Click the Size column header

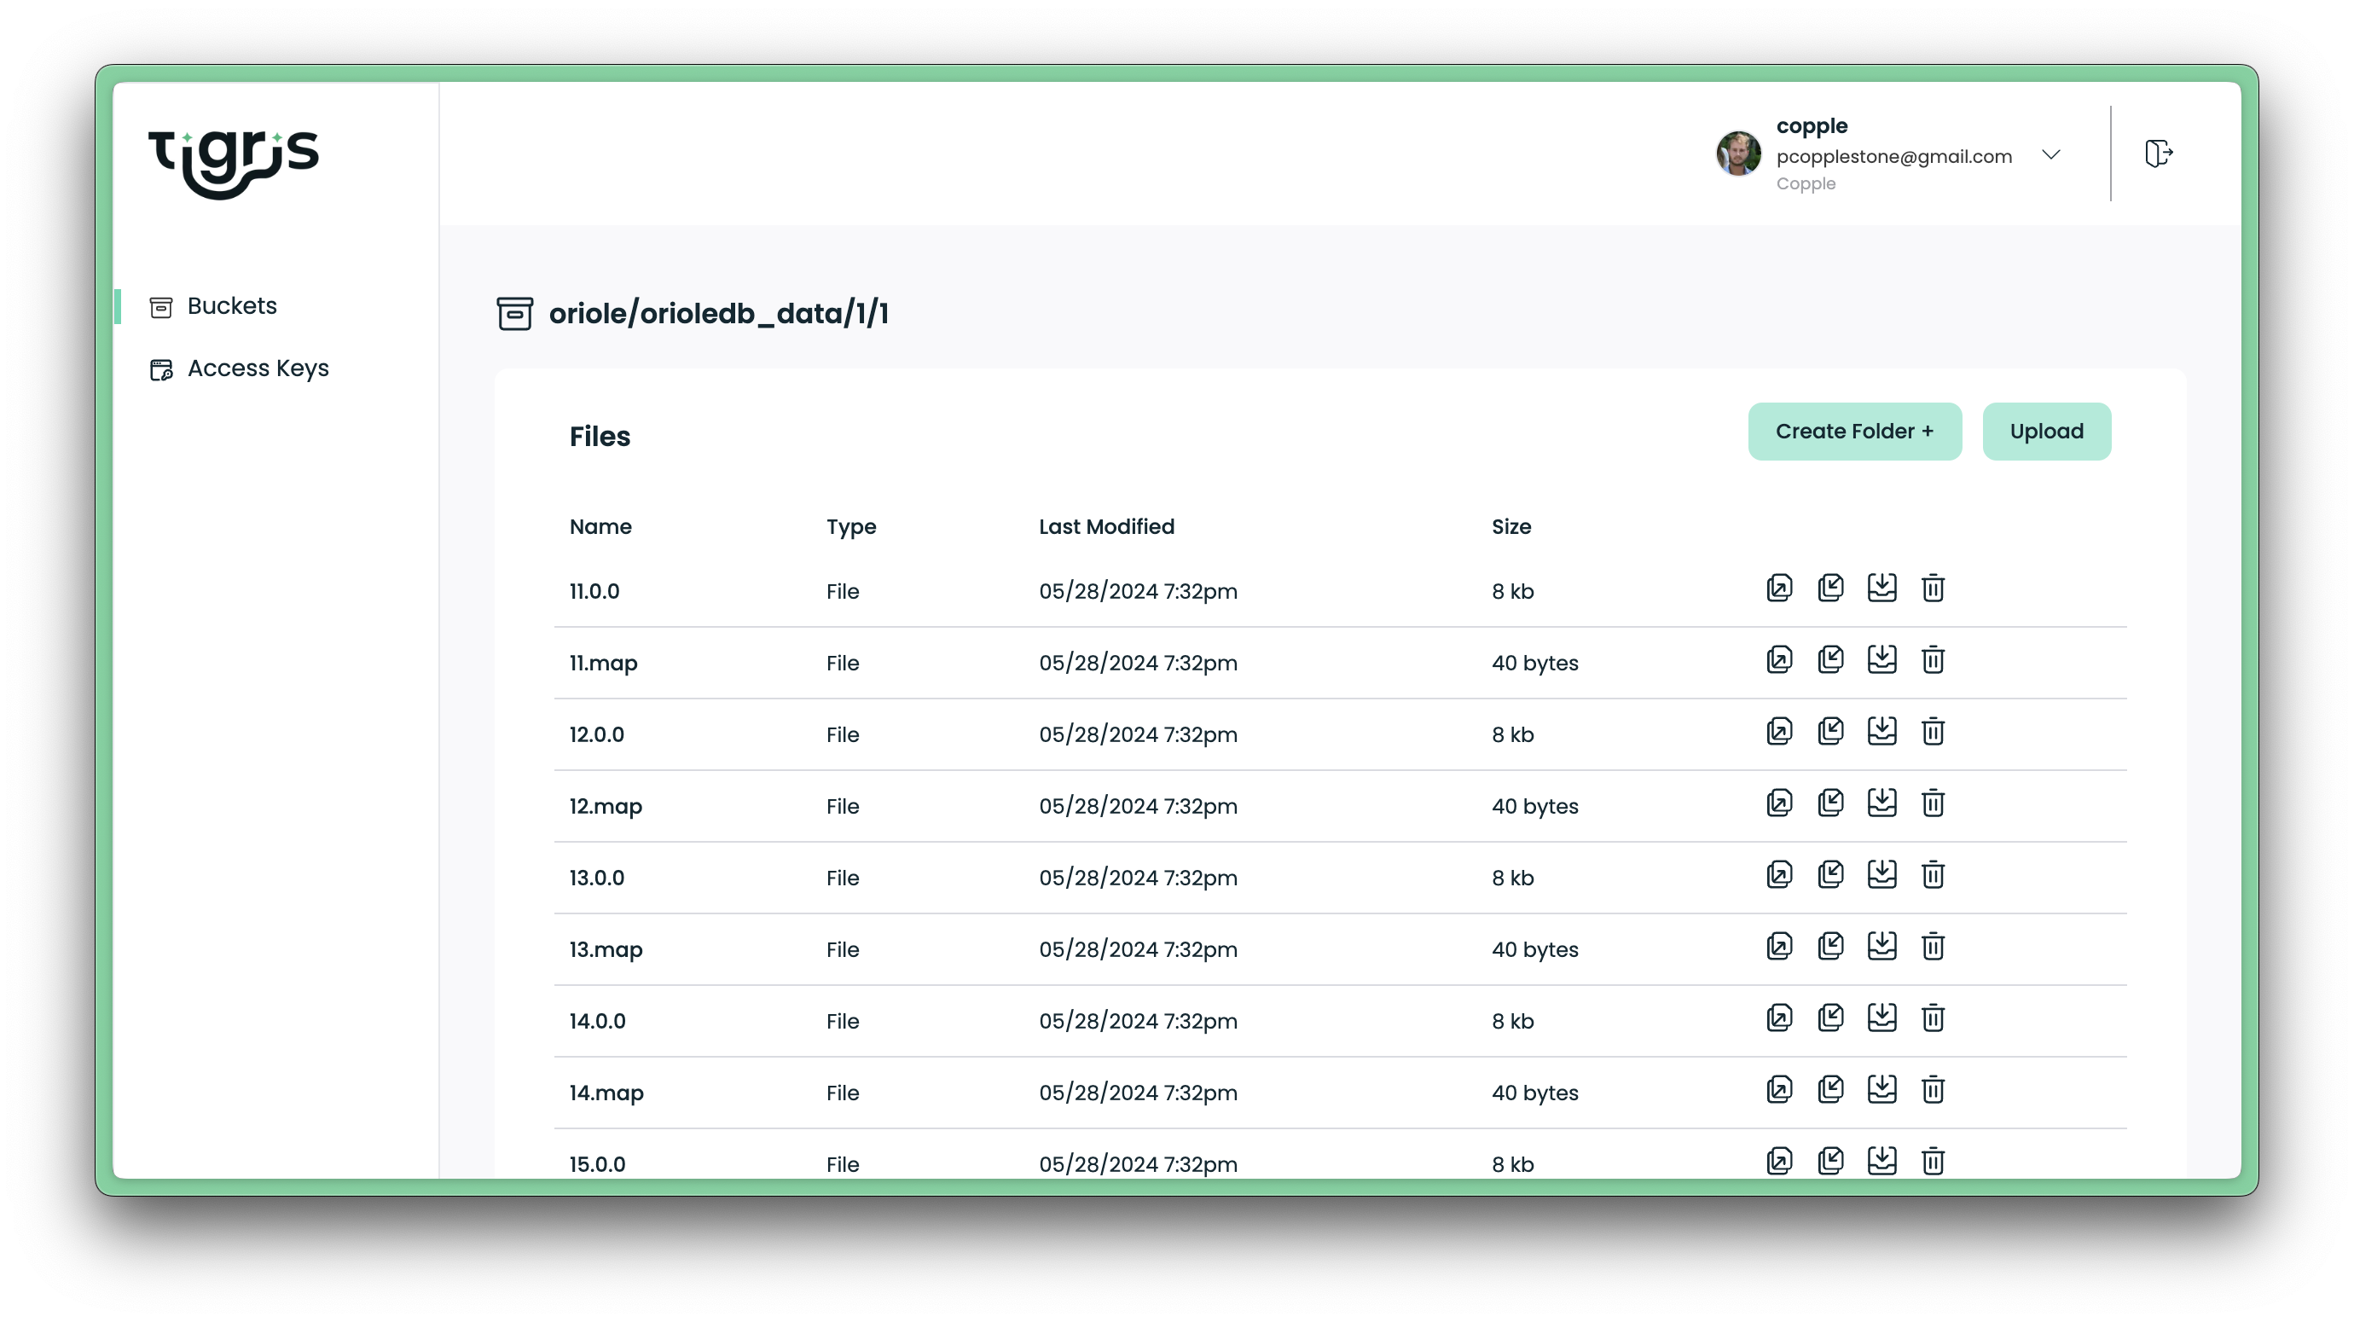(x=1513, y=527)
